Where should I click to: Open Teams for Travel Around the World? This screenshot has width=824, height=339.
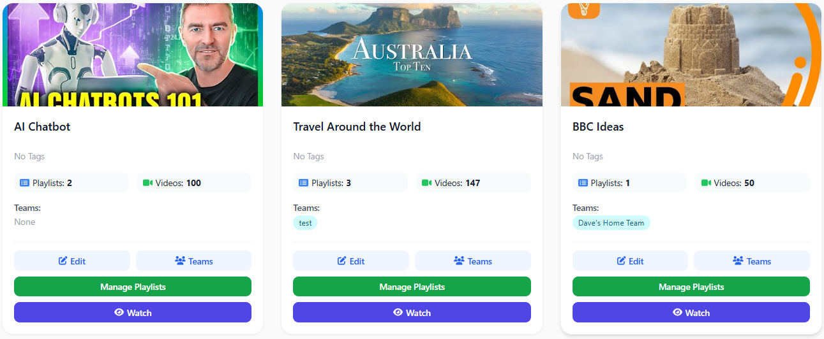(473, 261)
